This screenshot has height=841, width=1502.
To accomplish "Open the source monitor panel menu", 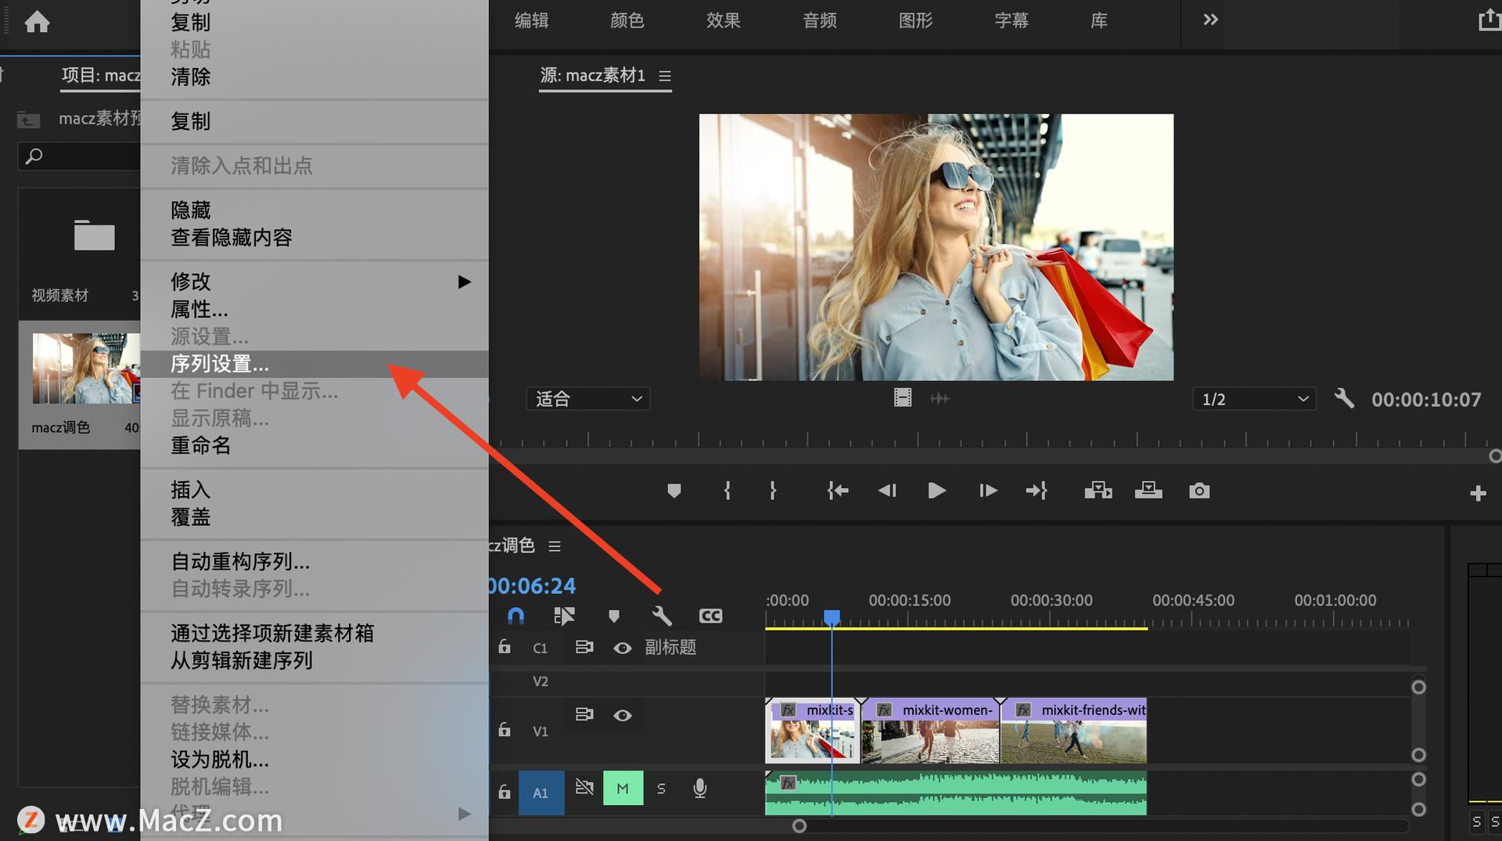I will pos(665,76).
